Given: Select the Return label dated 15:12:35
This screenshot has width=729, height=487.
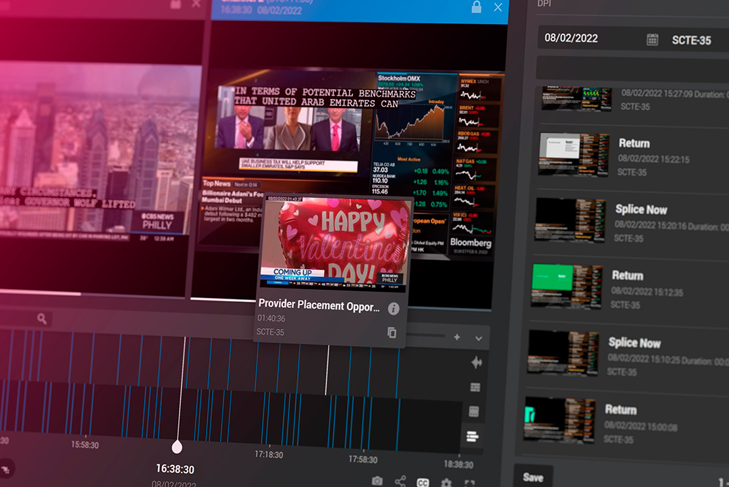Looking at the screenshot, I should point(628,276).
